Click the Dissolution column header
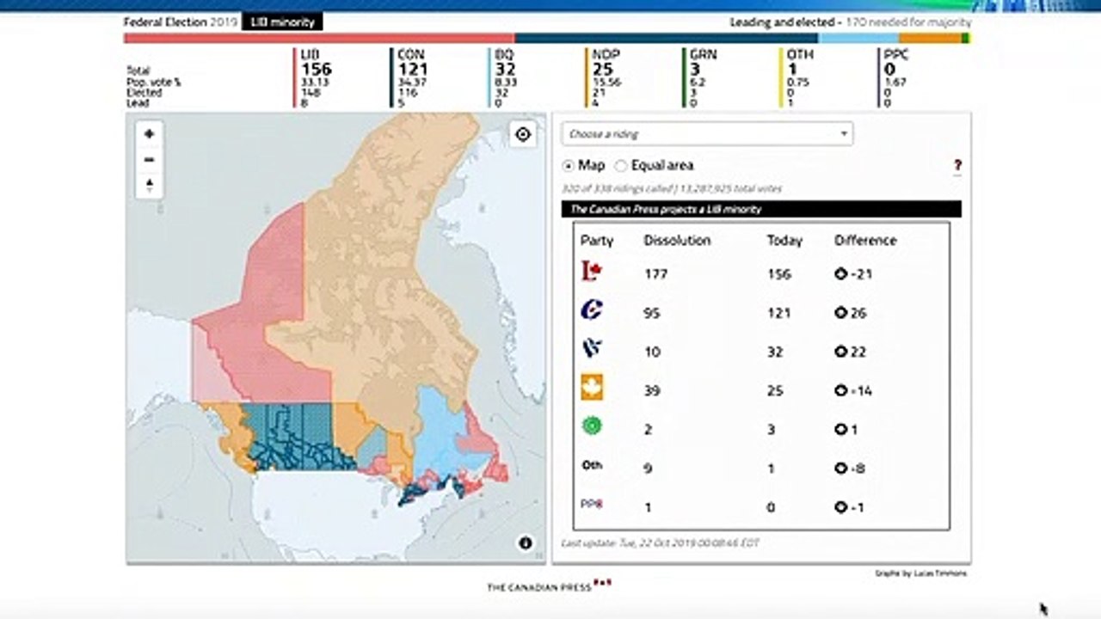This screenshot has height=619, width=1101. coord(677,241)
